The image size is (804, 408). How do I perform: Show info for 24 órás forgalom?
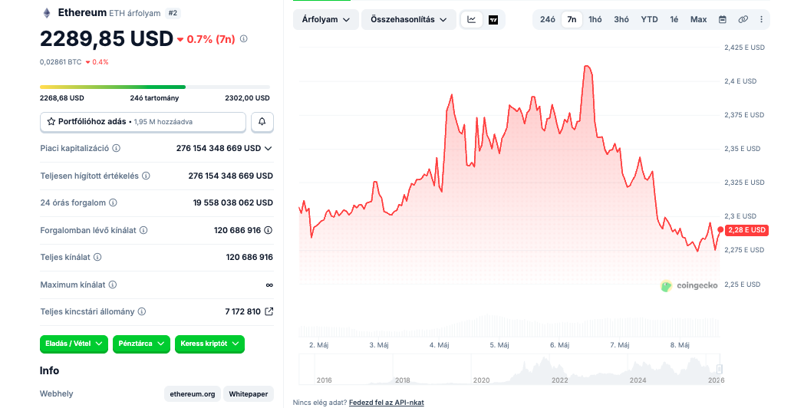pos(113,202)
